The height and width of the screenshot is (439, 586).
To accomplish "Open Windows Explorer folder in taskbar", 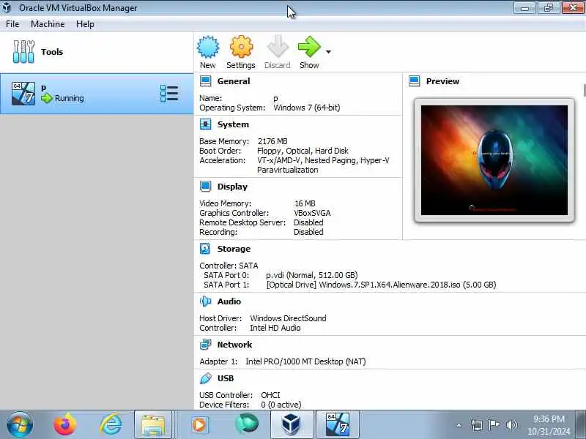I will point(153,424).
